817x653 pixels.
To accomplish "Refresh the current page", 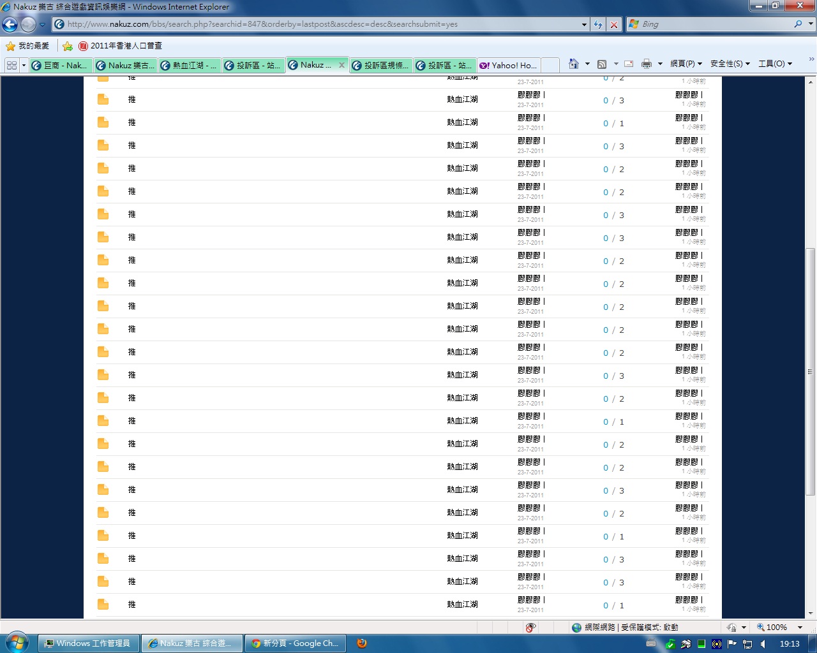I will click(598, 24).
